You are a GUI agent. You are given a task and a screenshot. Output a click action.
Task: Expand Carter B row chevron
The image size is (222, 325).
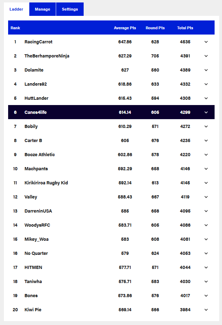pyautogui.click(x=206, y=141)
